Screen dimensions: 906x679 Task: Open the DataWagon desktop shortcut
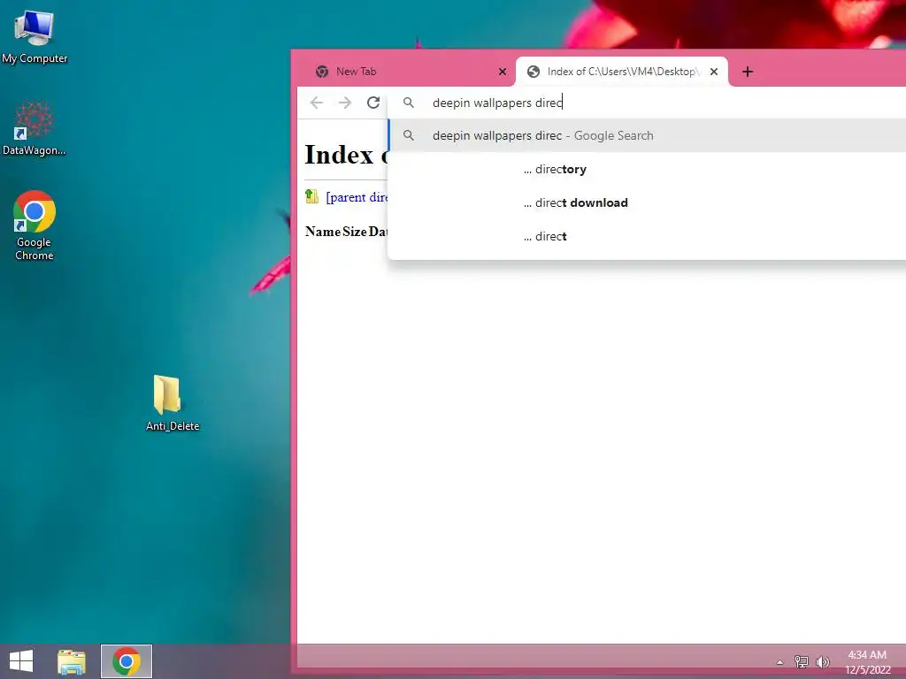35,128
